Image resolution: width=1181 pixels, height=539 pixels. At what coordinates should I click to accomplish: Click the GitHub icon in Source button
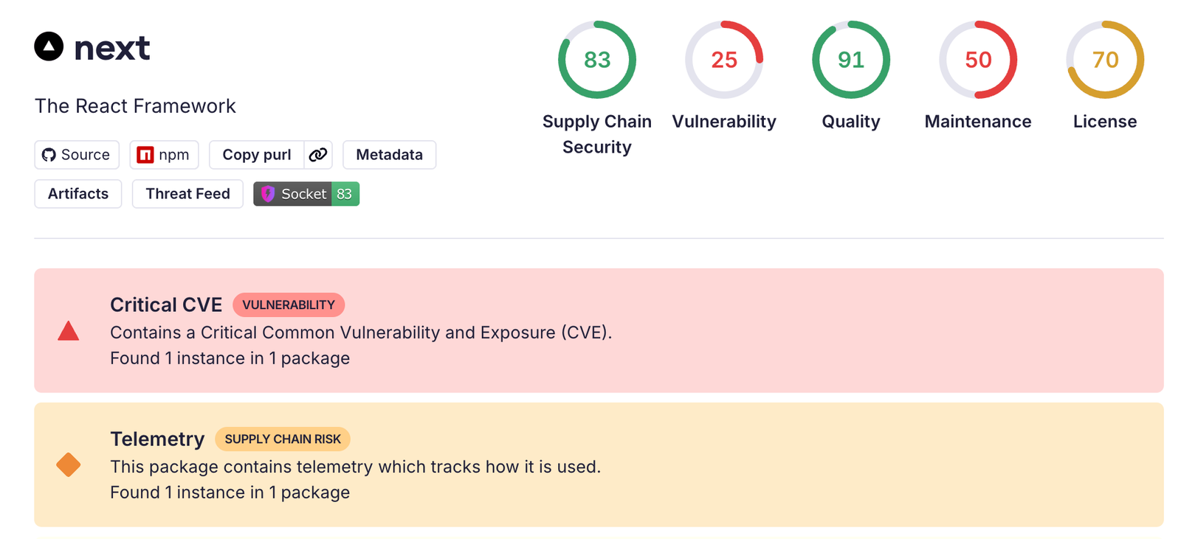point(49,155)
